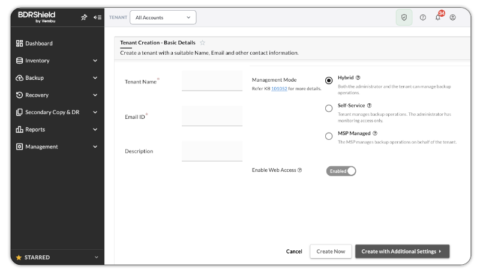Screen dimensions: 480x272
Task: Click Tenant Creation - Basic Details heading
Action: coord(158,43)
